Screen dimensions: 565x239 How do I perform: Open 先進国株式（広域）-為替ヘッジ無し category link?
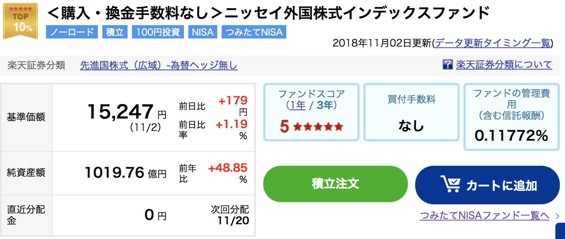(x=159, y=65)
